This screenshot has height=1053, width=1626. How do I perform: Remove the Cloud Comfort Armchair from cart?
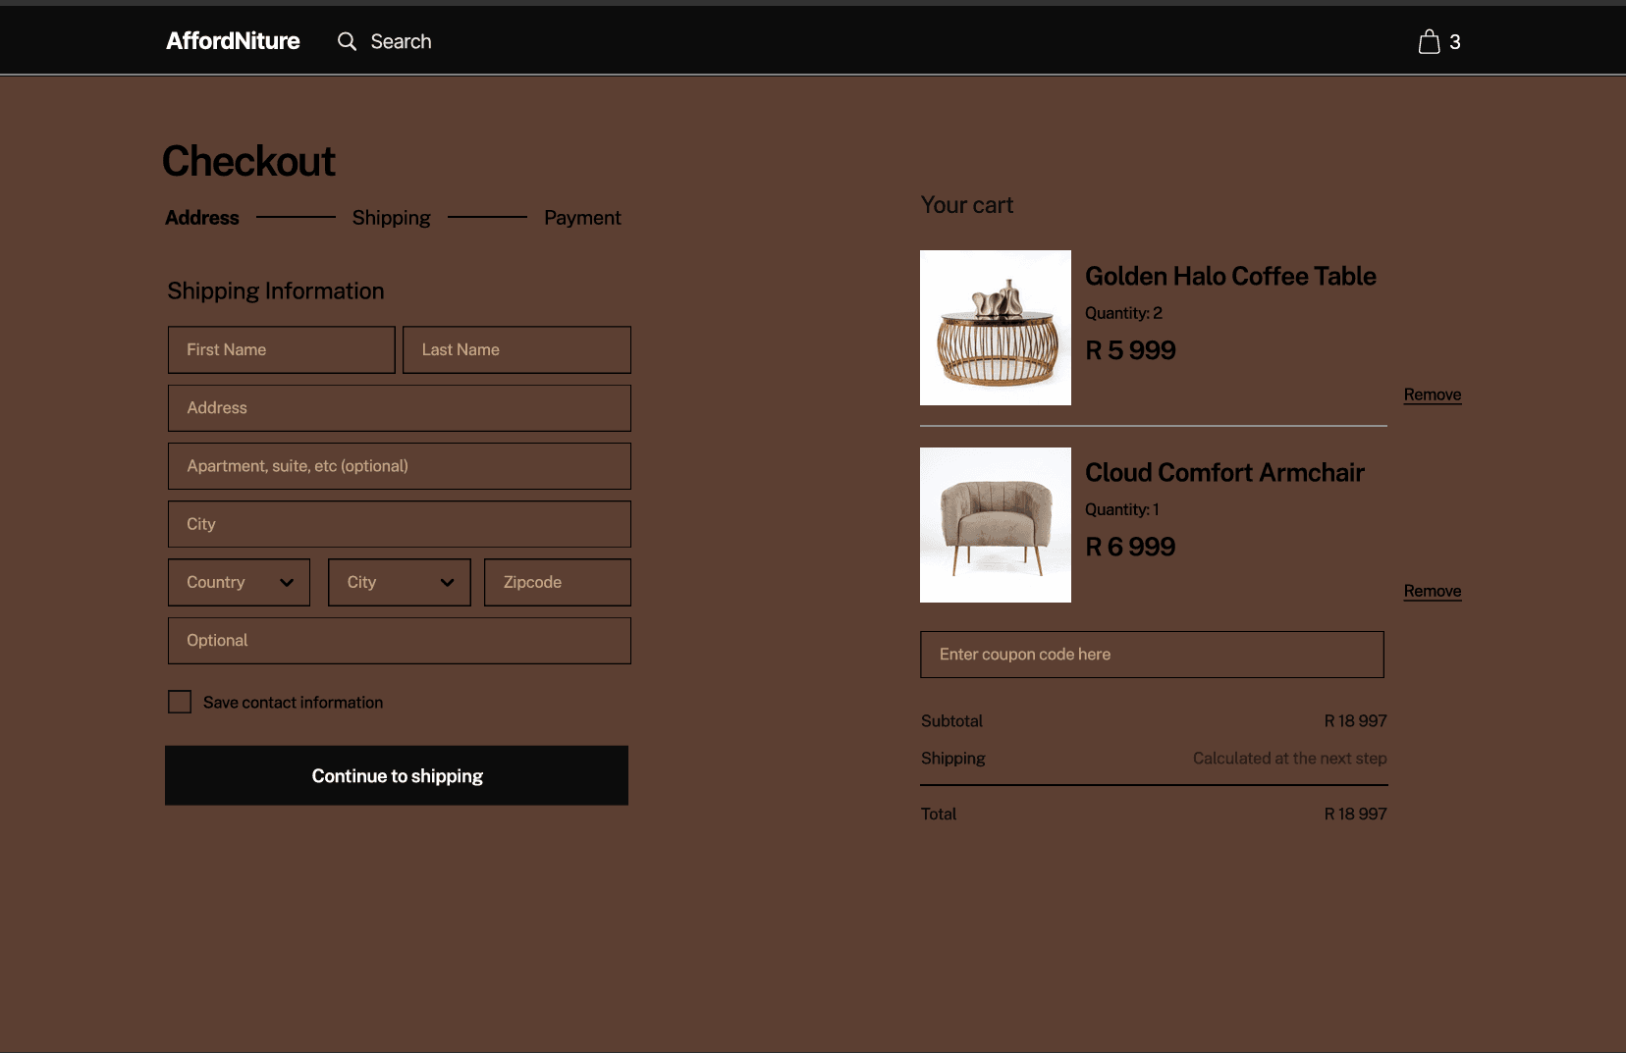pos(1432,591)
